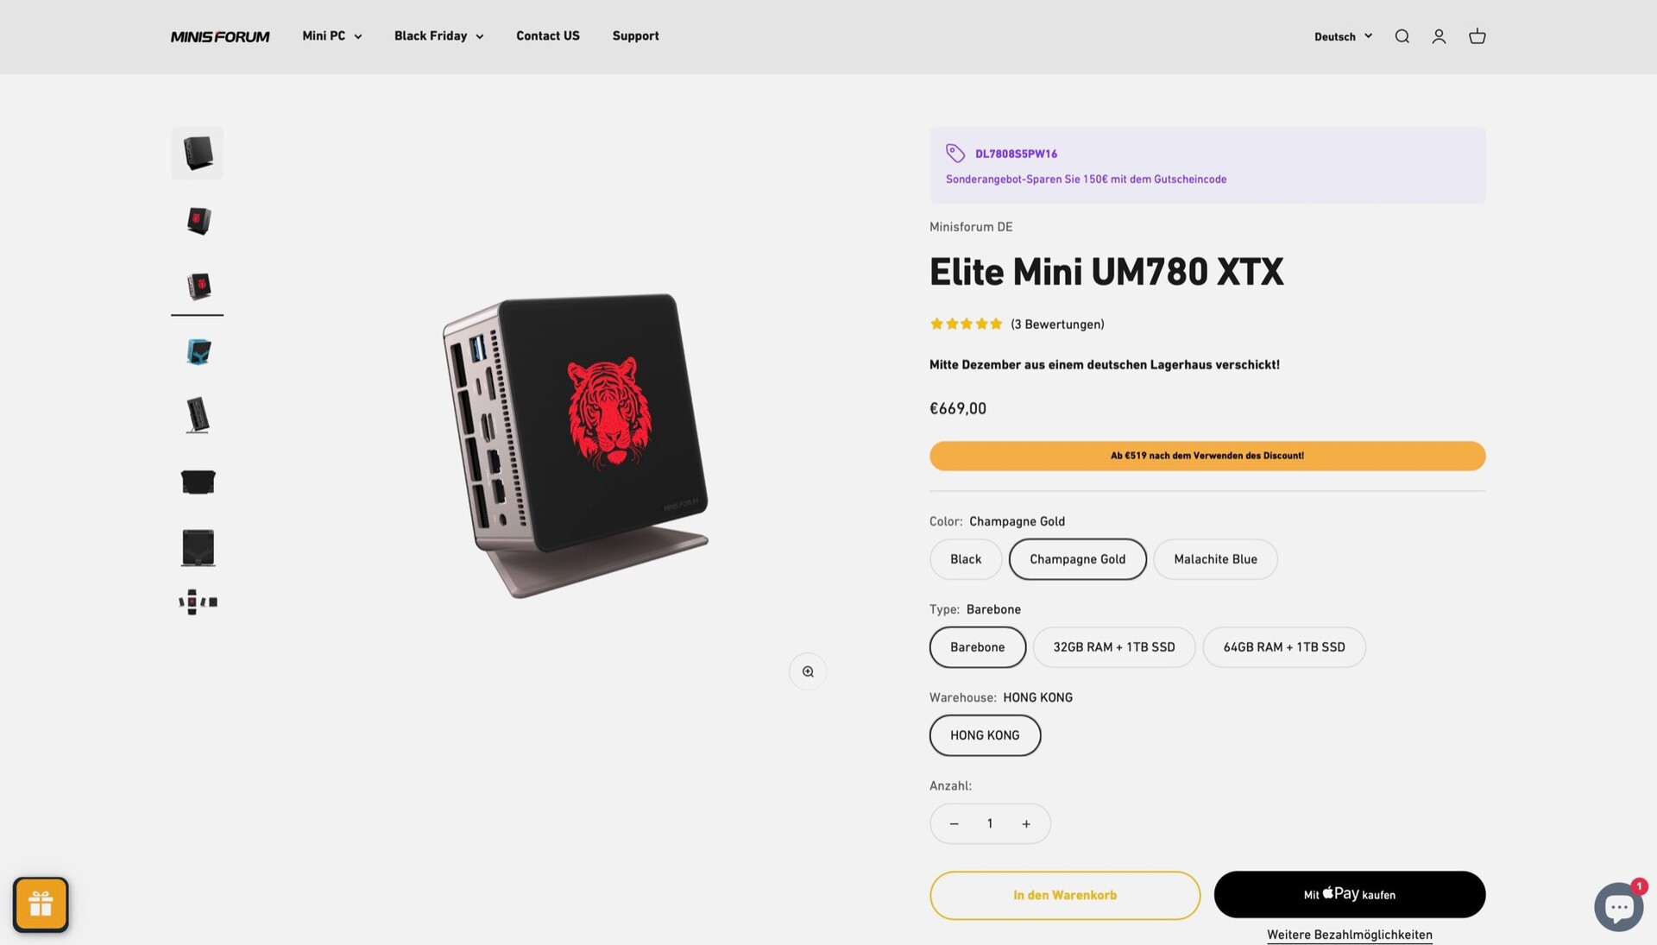Click the coupon tag icon

[955, 153]
